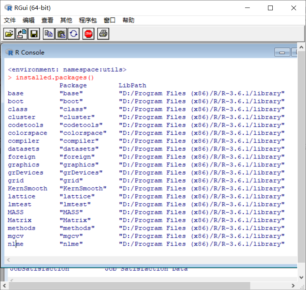306x290 pixels.
Task: Click the main horizontal scrollbar thumb
Action: coord(129,286)
